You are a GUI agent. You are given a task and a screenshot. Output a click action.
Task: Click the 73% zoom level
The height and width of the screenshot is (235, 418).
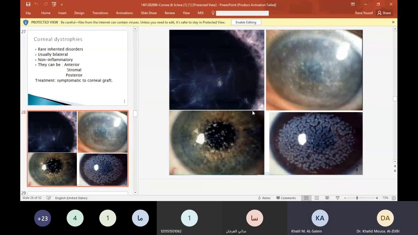pos(385,198)
